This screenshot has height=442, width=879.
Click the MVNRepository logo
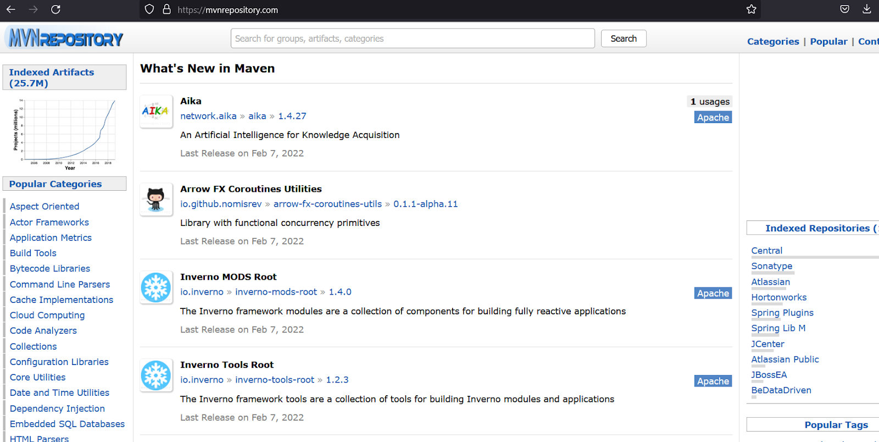click(x=65, y=38)
